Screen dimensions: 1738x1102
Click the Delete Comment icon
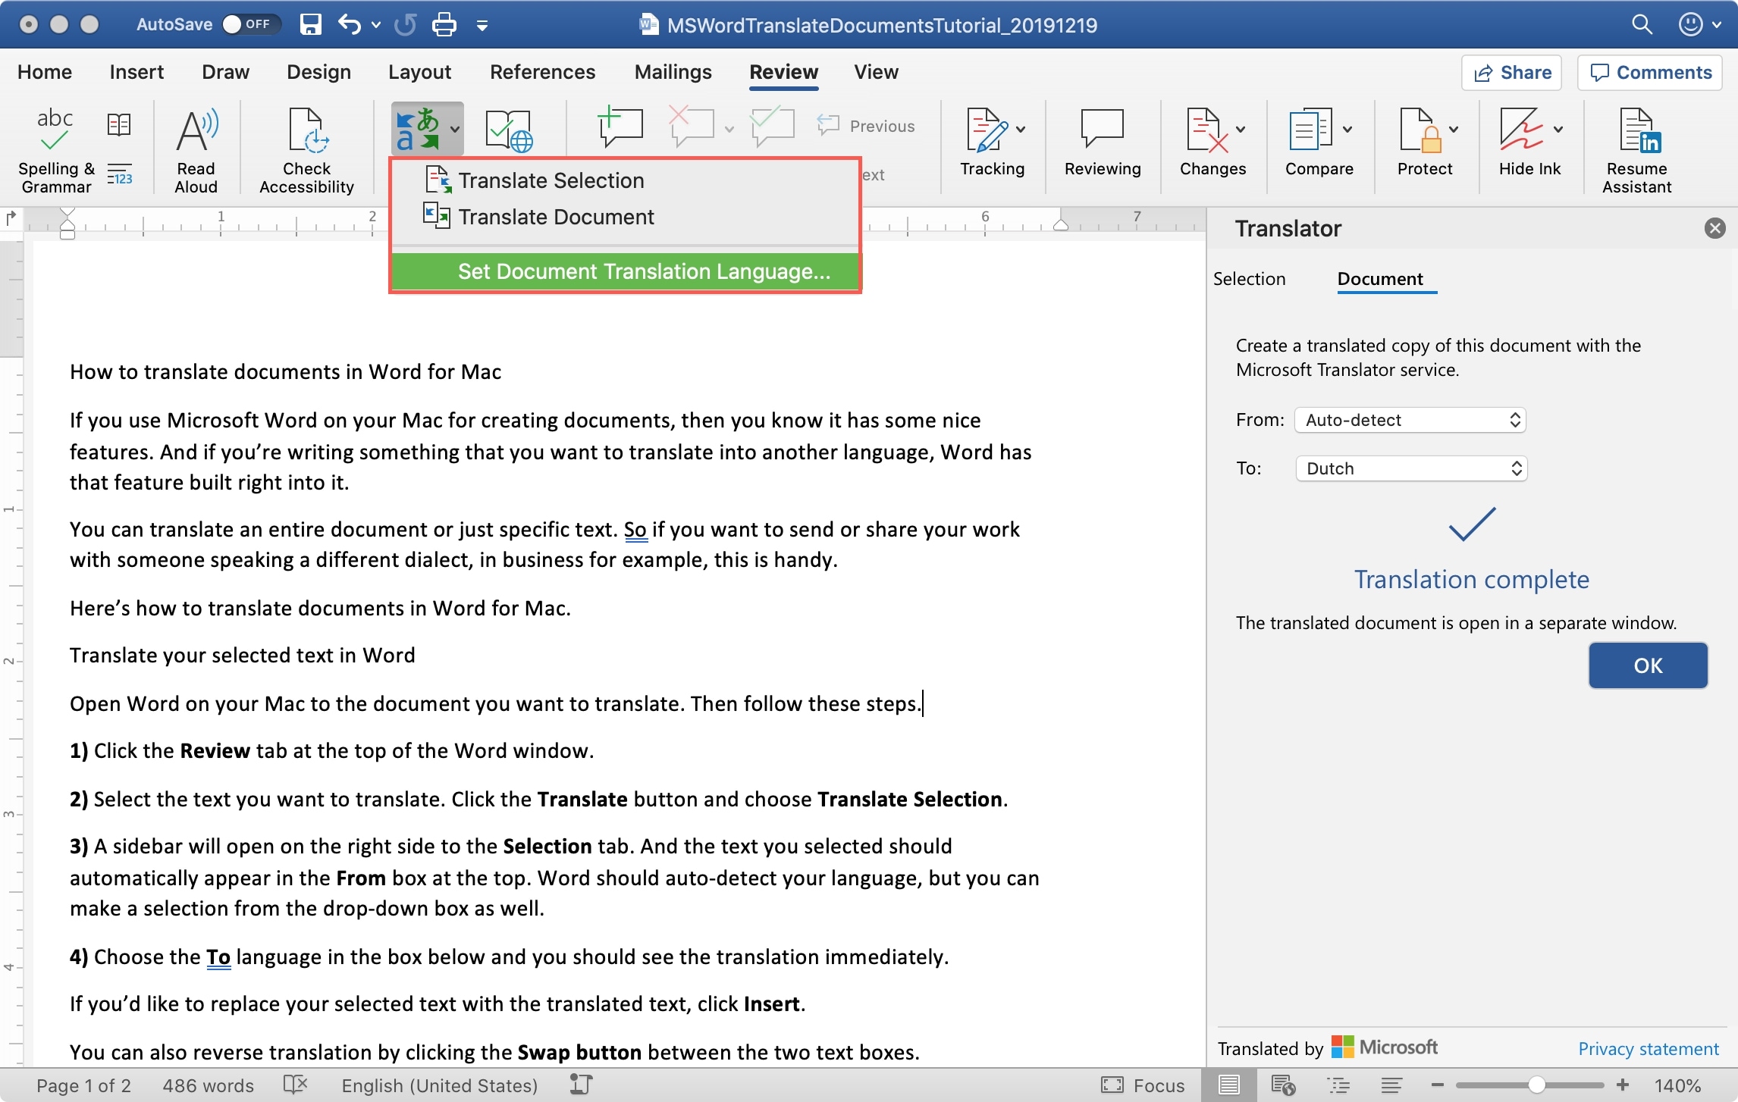(x=692, y=127)
